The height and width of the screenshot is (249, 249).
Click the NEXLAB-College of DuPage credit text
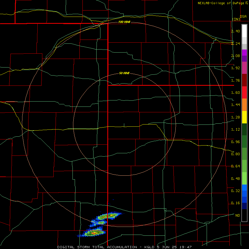click(221, 3)
